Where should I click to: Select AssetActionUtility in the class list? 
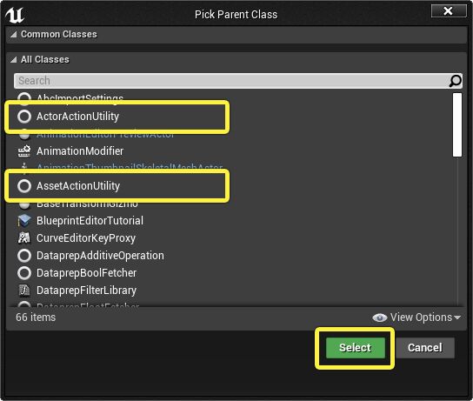(78, 186)
